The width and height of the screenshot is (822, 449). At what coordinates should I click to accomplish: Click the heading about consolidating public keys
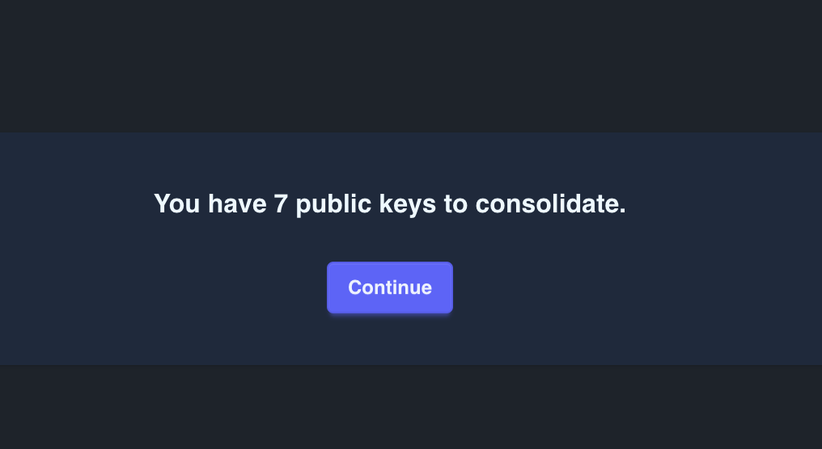389,204
